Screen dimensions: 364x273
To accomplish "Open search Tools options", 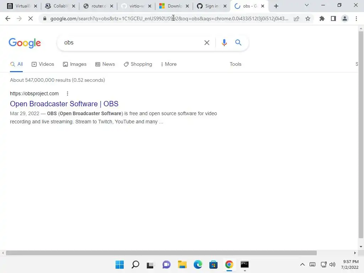I will coord(235,64).
